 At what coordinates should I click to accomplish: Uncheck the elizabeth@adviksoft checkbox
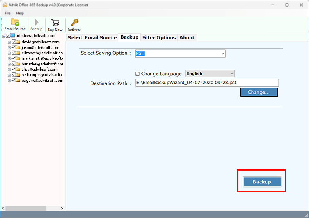pyautogui.click(x=14, y=53)
